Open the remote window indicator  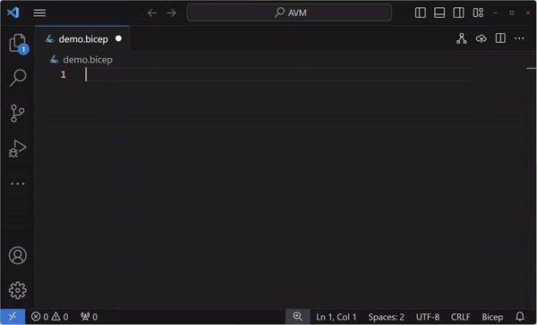pos(13,317)
